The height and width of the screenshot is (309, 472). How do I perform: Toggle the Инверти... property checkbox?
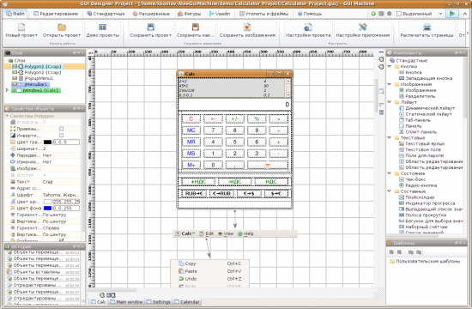tap(62, 136)
